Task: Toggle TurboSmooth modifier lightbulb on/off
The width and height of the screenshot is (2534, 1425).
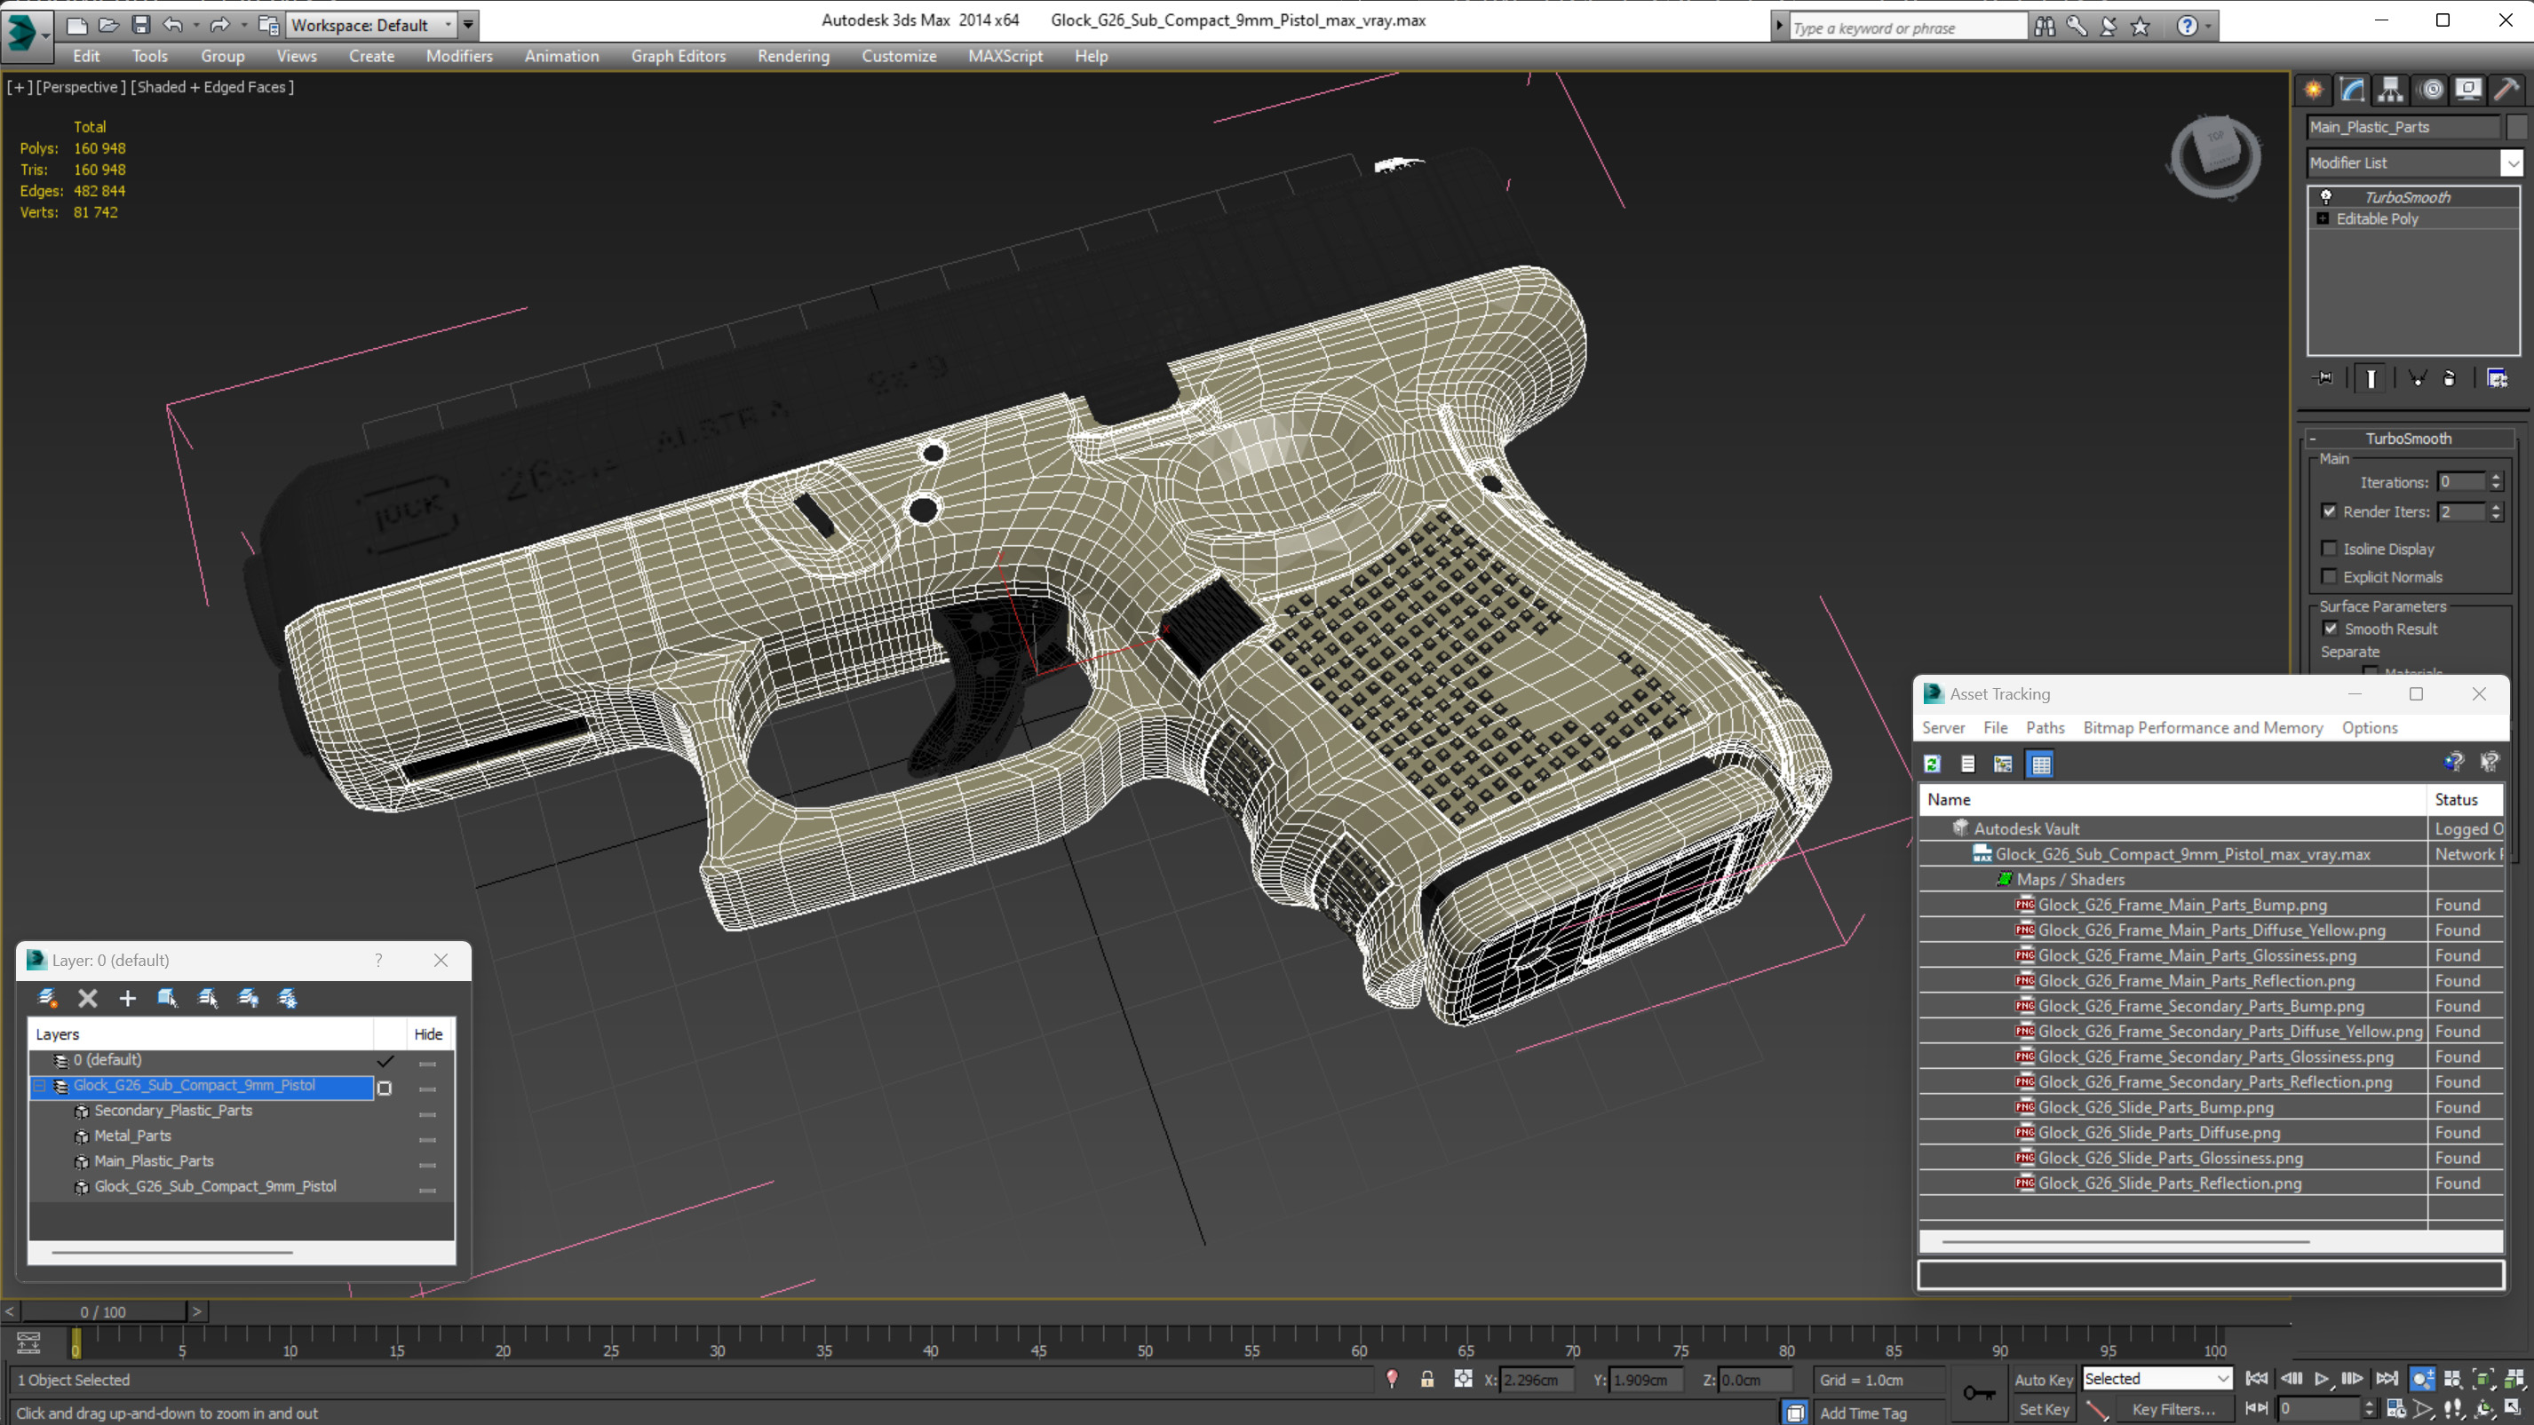Action: click(2326, 197)
